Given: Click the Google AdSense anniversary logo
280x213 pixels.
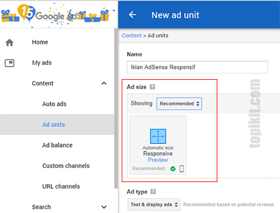Looking at the screenshot, I should [x=55, y=15].
